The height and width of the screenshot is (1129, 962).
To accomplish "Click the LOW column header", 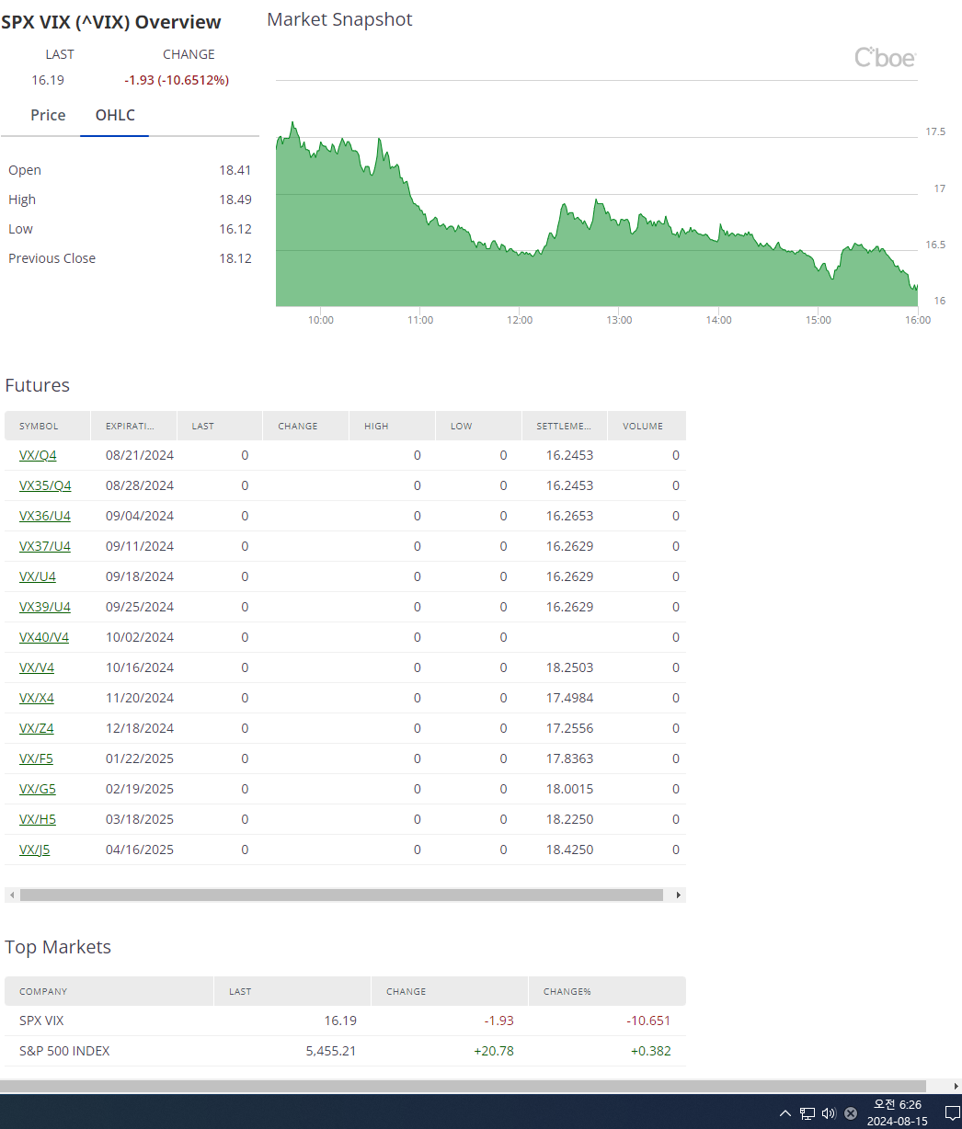I will pos(478,426).
